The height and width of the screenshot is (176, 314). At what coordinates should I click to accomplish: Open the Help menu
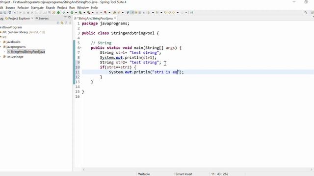94,8
